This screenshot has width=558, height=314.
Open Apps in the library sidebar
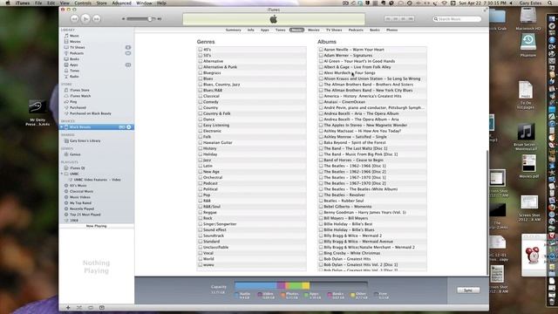pos(73,65)
